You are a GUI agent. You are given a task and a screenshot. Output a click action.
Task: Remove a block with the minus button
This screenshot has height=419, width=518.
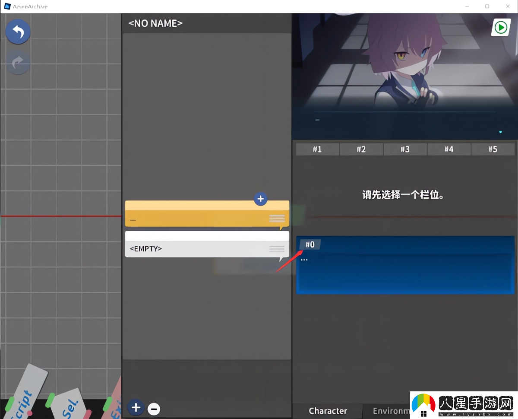coord(154,409)
